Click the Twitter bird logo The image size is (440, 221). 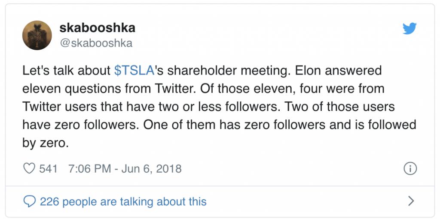(x=409, y=29)
